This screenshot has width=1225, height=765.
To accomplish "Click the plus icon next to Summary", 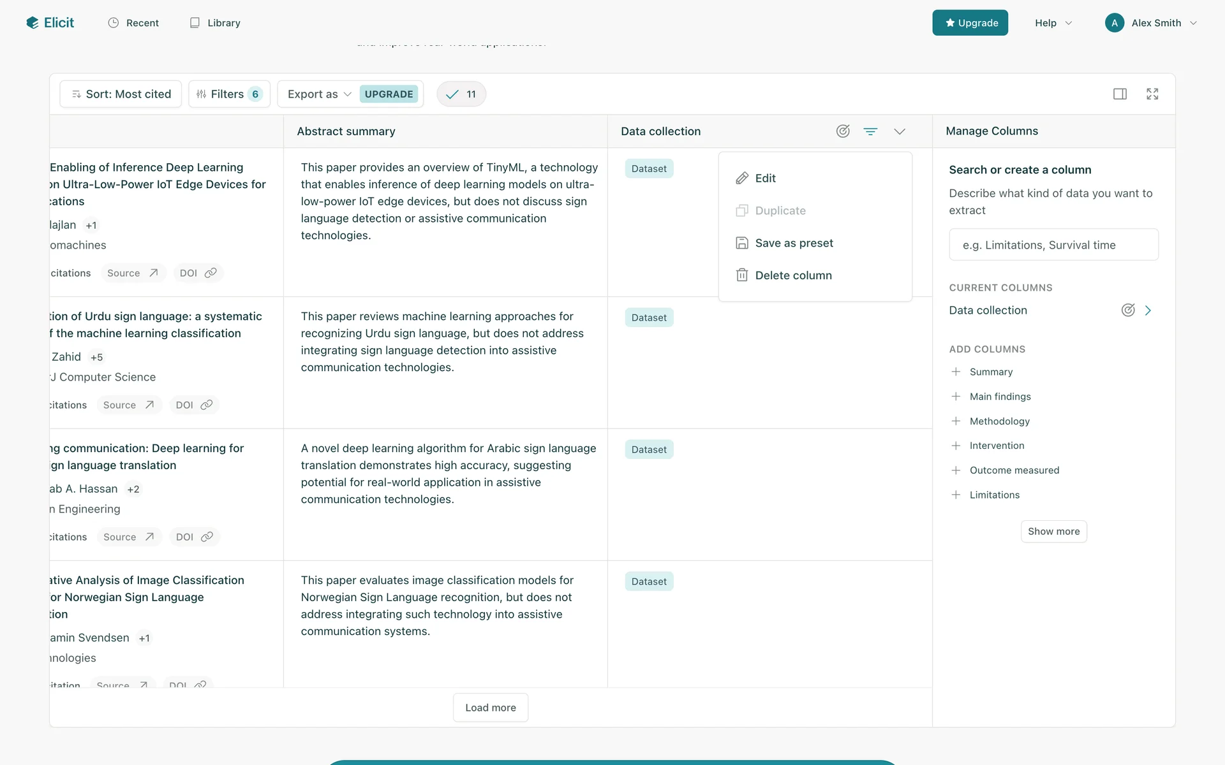I will pyautogui.click(x=956, y=372).
